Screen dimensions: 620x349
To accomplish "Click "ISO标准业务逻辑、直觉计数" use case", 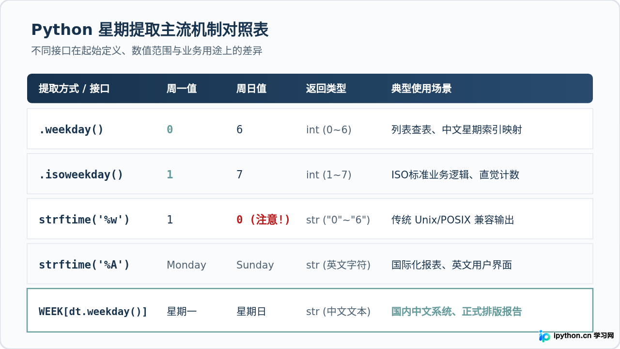I will (455, 175).
